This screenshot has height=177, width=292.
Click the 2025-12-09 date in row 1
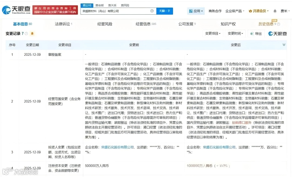[32, 55]
